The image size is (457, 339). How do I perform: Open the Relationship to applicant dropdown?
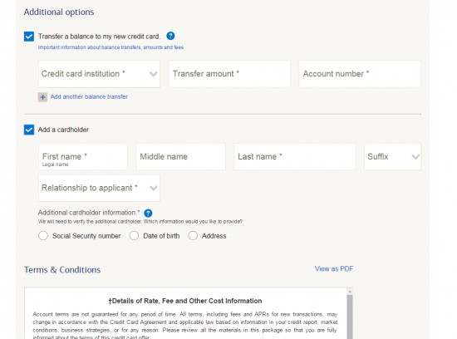click(99, 188)
